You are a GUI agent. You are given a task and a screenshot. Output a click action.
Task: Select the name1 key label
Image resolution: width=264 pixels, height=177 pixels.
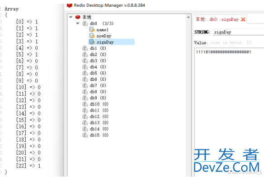click(x=103, y=30)
